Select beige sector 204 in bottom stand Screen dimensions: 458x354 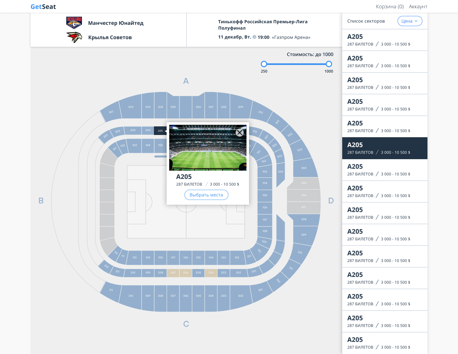tap(211, 273)
